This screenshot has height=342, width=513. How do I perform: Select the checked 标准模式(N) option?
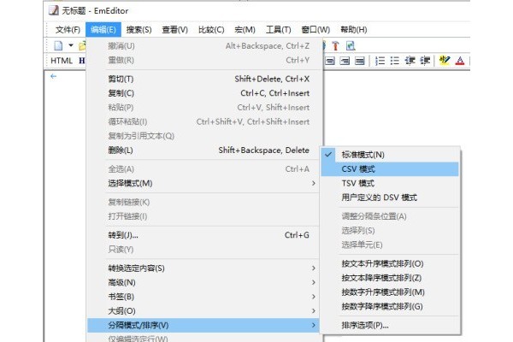[x=390, y=155]
